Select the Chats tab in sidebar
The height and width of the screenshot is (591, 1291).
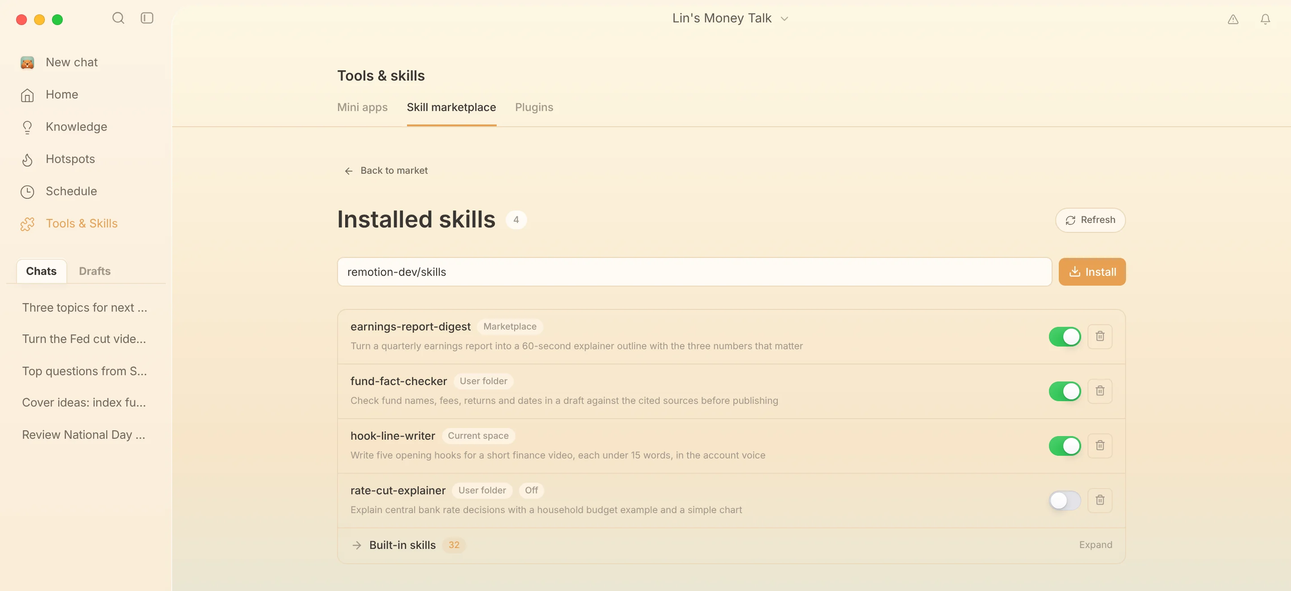point(41,271)
